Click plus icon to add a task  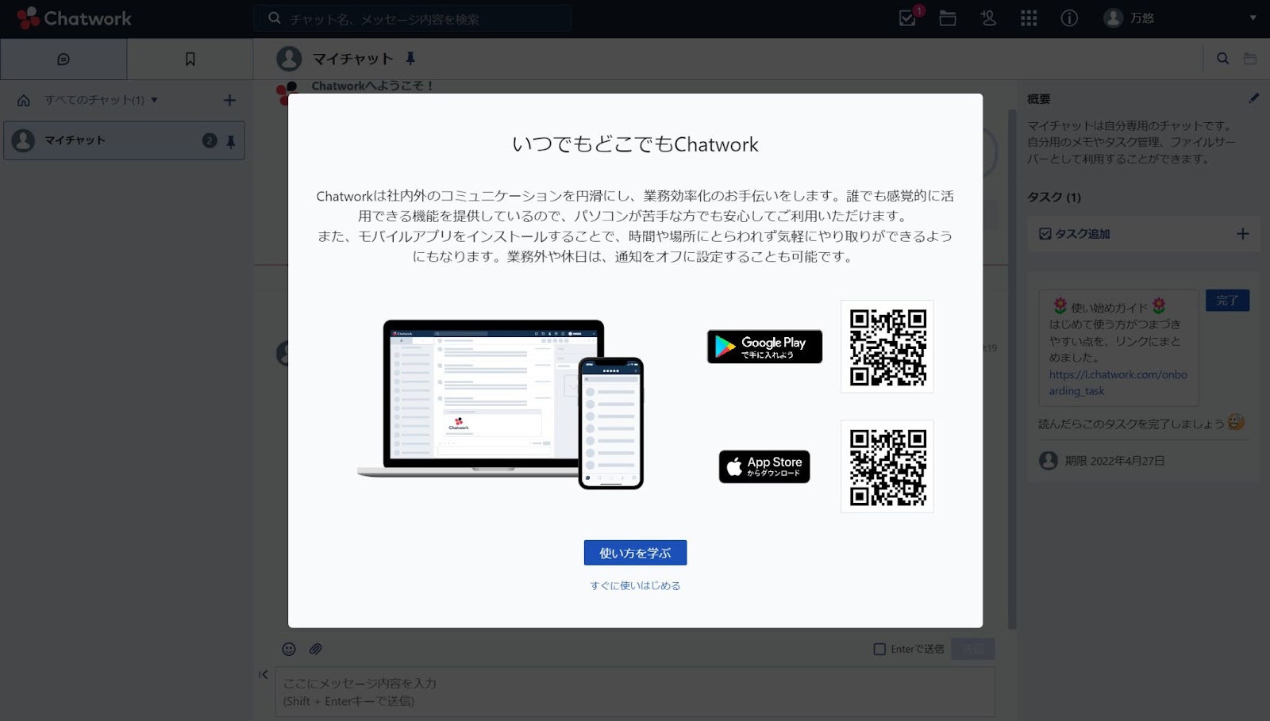coord(1243,234)
